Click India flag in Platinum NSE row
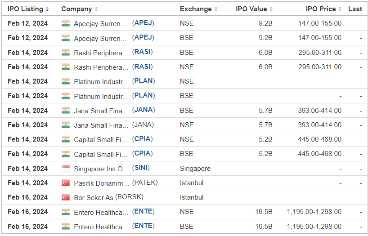 (66, 82)
